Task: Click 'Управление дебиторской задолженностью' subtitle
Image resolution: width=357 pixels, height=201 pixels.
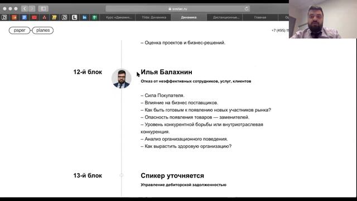Action: click(184, 185)
